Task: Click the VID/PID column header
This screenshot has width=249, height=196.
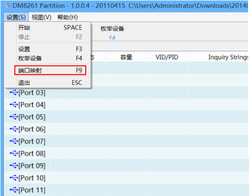Action: click(x=167, y=57)
